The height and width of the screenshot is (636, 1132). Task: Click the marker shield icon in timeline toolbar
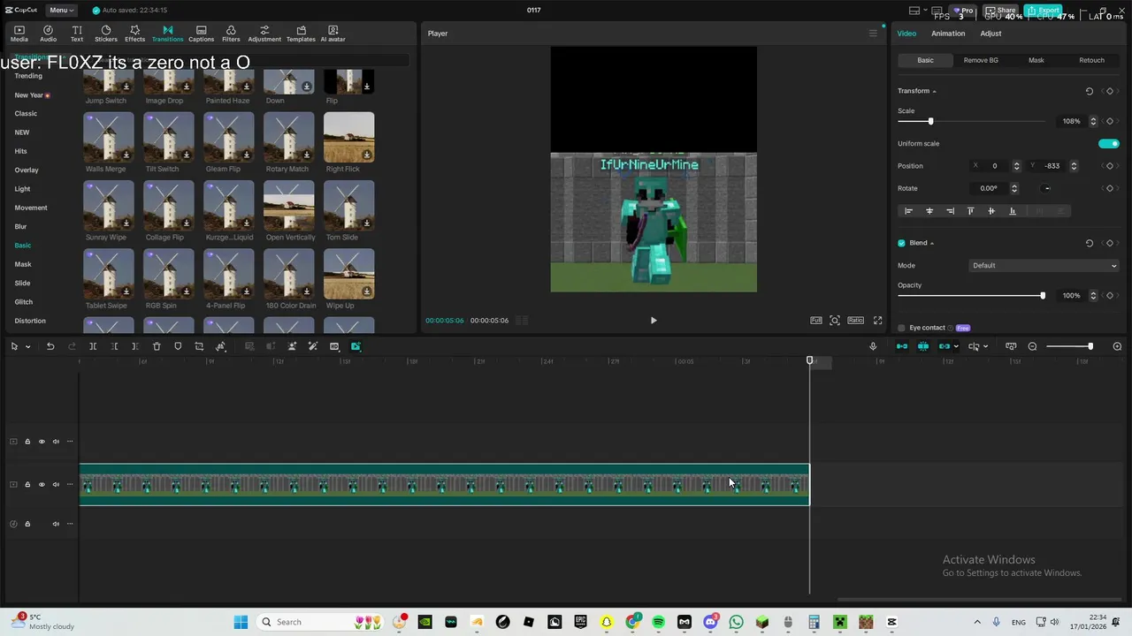[178, 346]
